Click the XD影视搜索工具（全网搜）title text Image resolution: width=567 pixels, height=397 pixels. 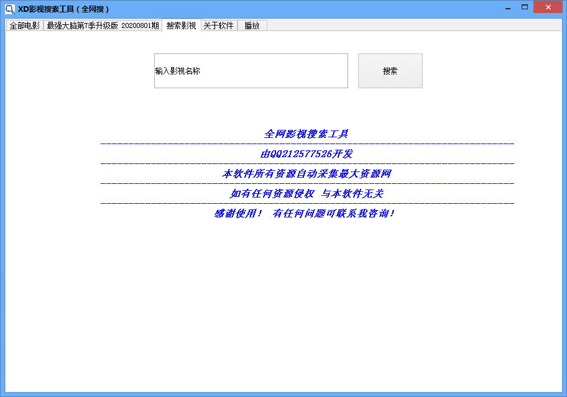pyautogui.click(x=62, y=8)
